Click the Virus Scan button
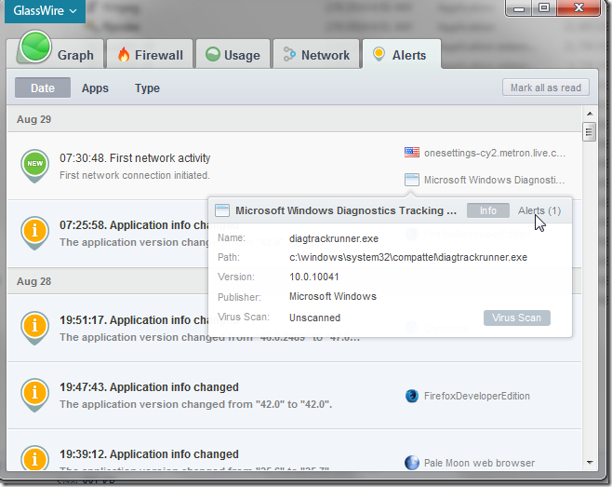The width and height of the screenshot is (612, 487). coord(517,318)
